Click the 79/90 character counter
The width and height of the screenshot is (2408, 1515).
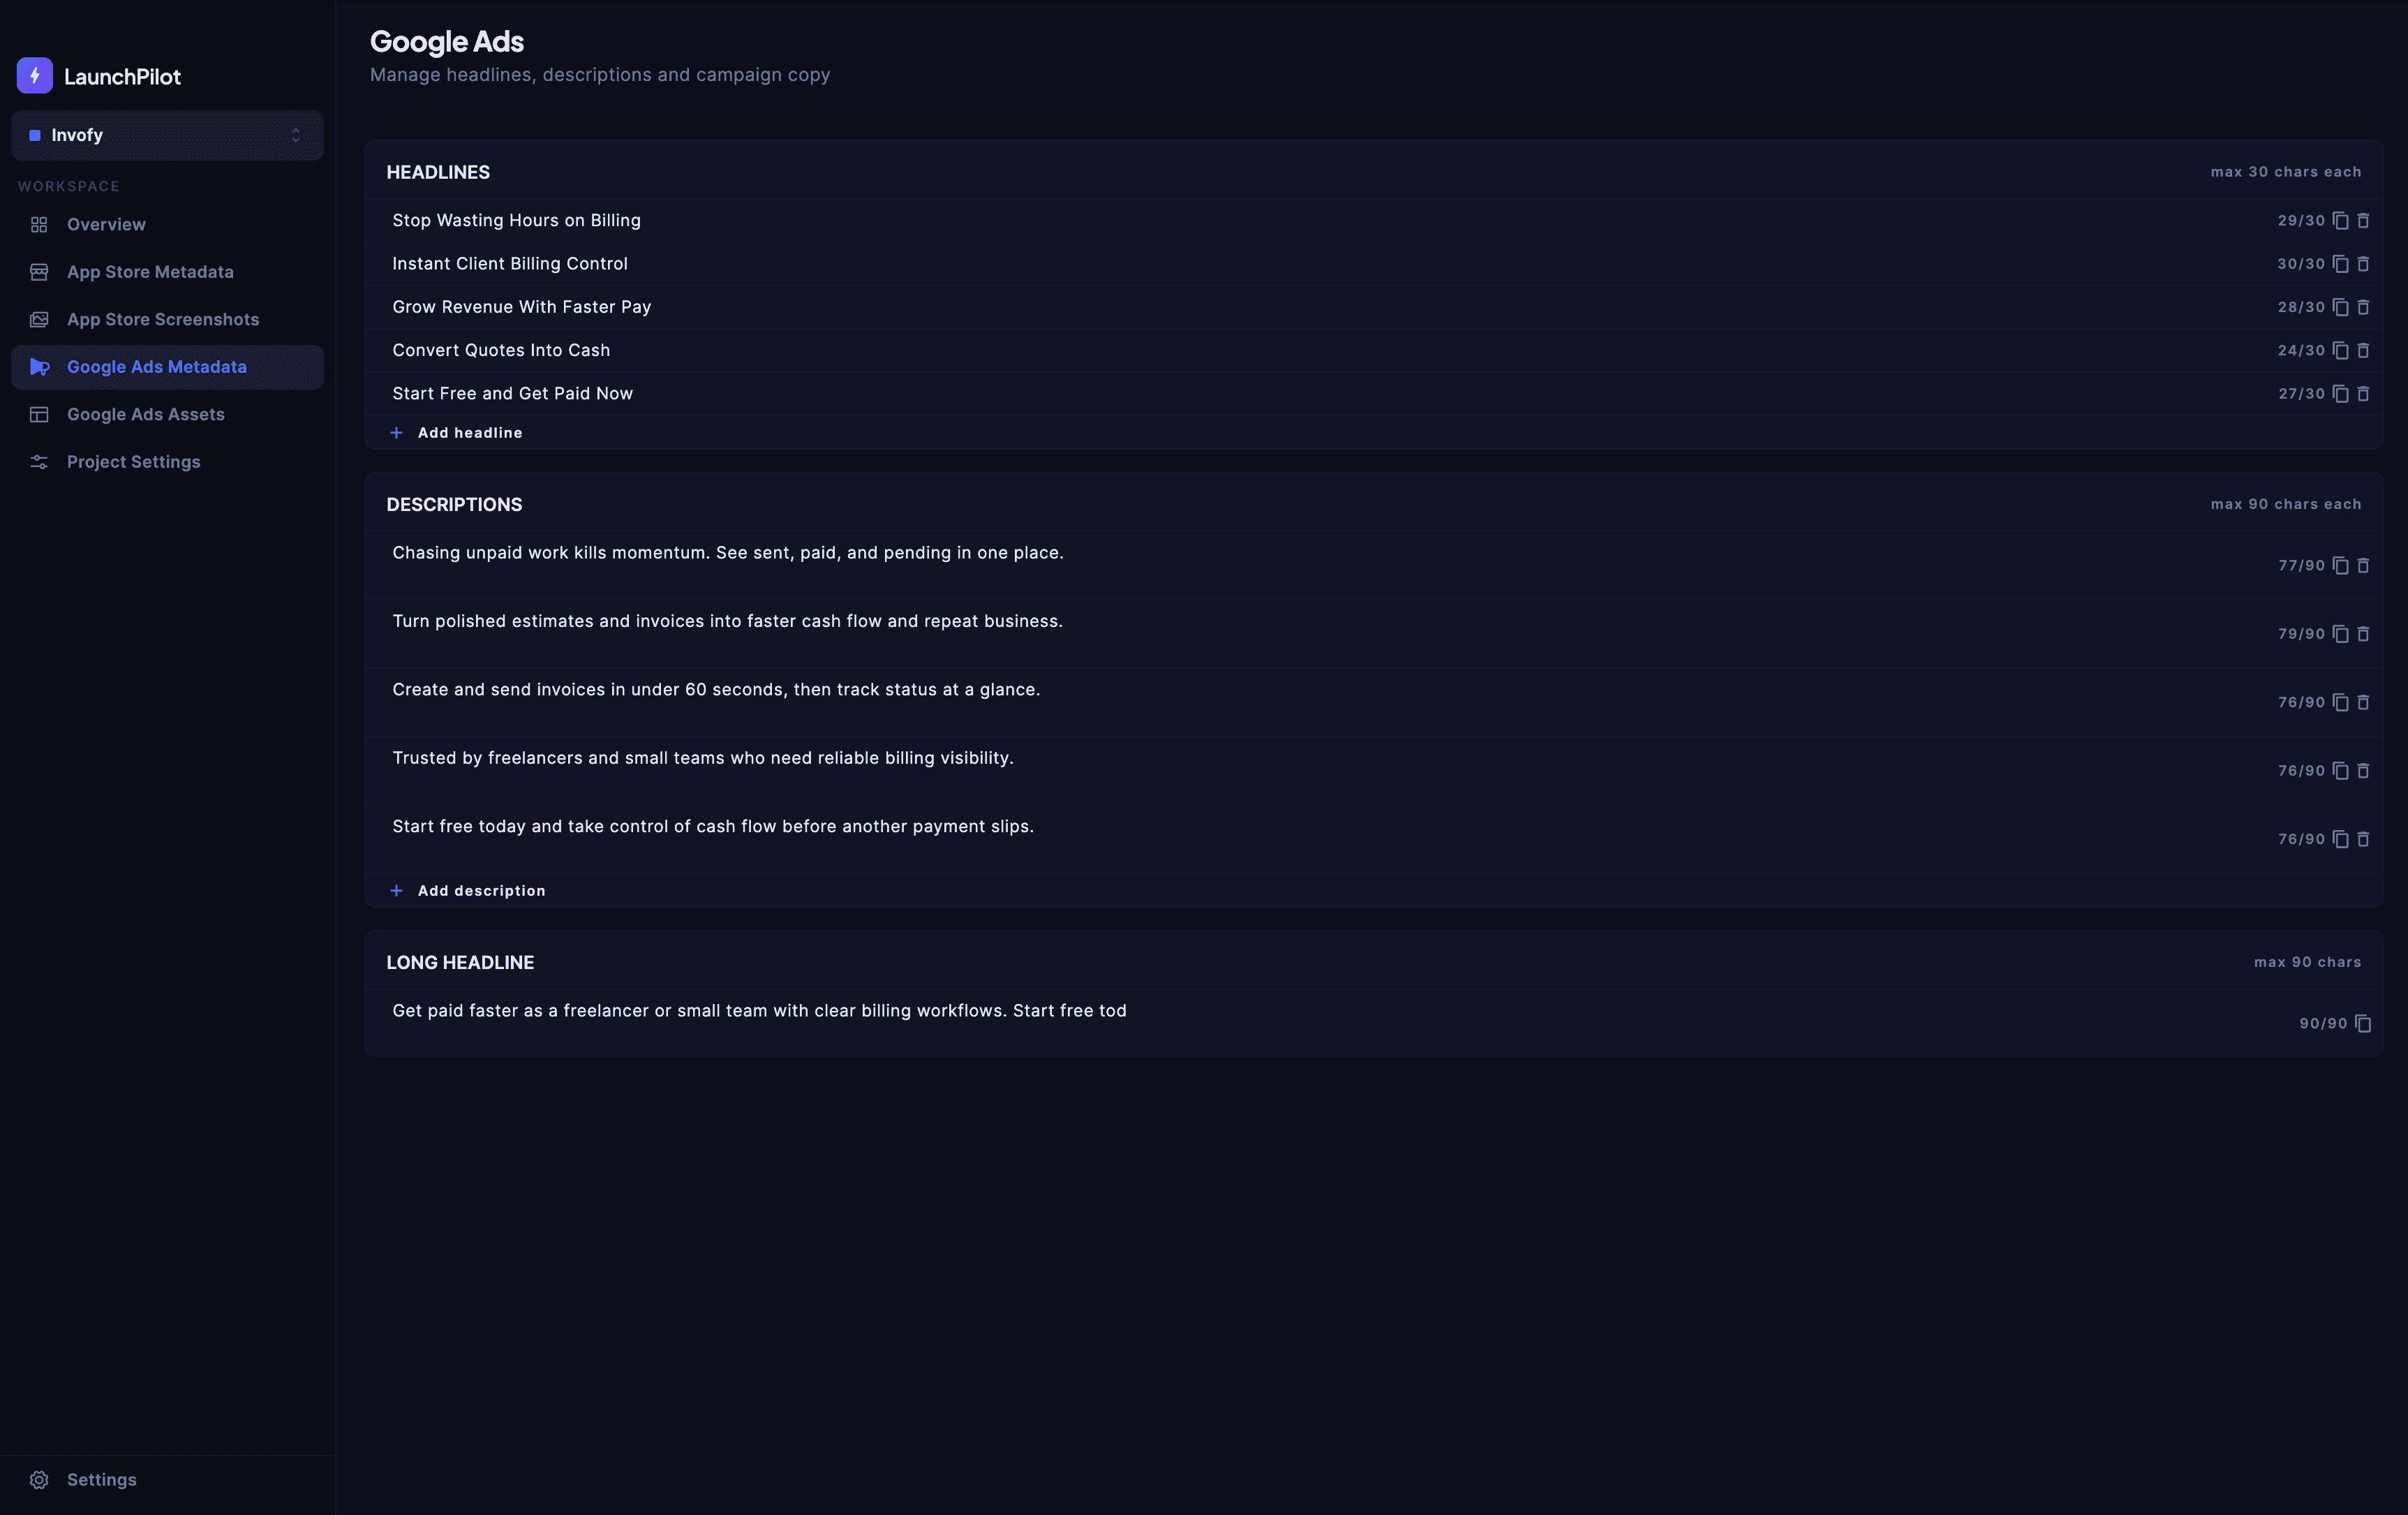(2301, 634)
